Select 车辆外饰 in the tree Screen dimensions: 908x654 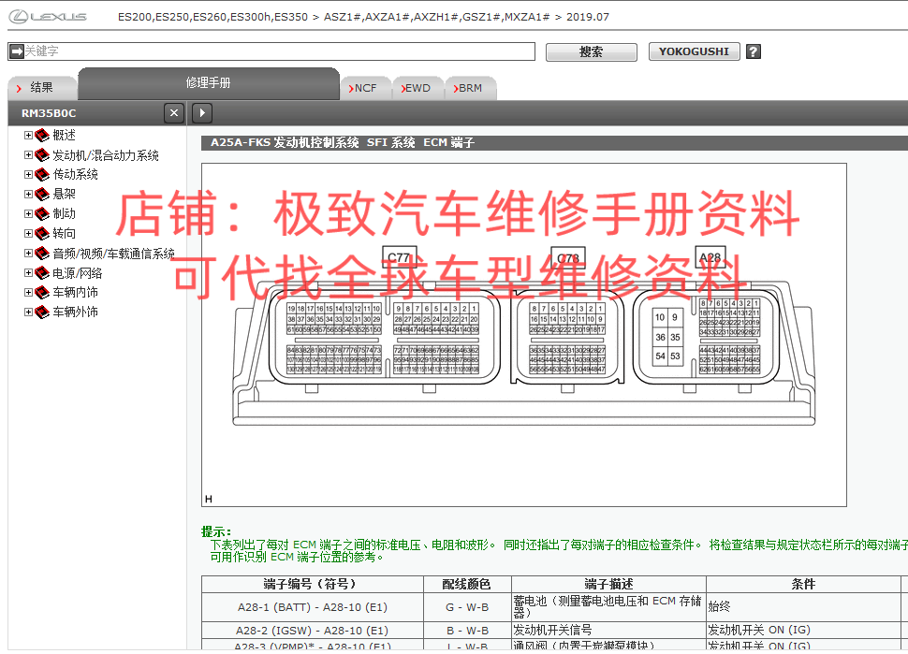point(75,312)
